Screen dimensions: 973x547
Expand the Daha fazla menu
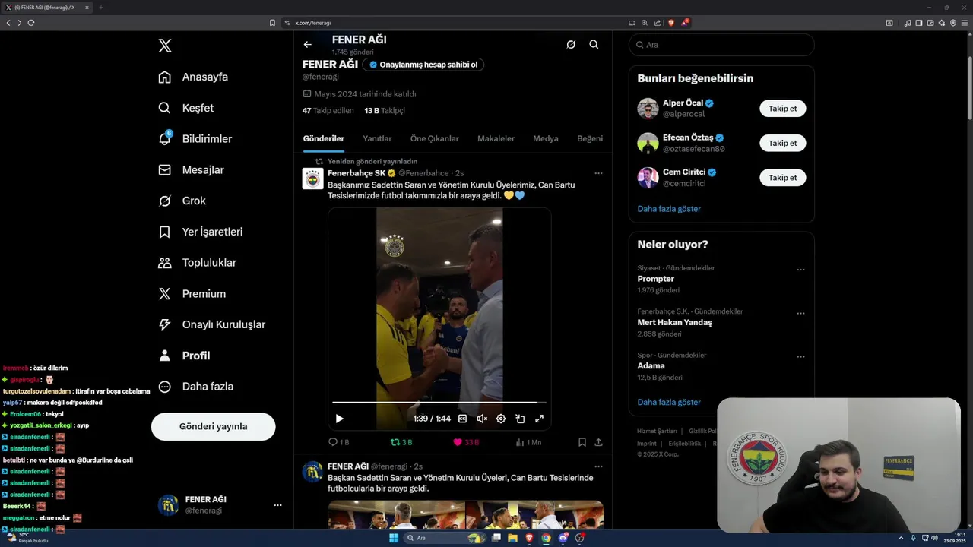tap(195, 387)
